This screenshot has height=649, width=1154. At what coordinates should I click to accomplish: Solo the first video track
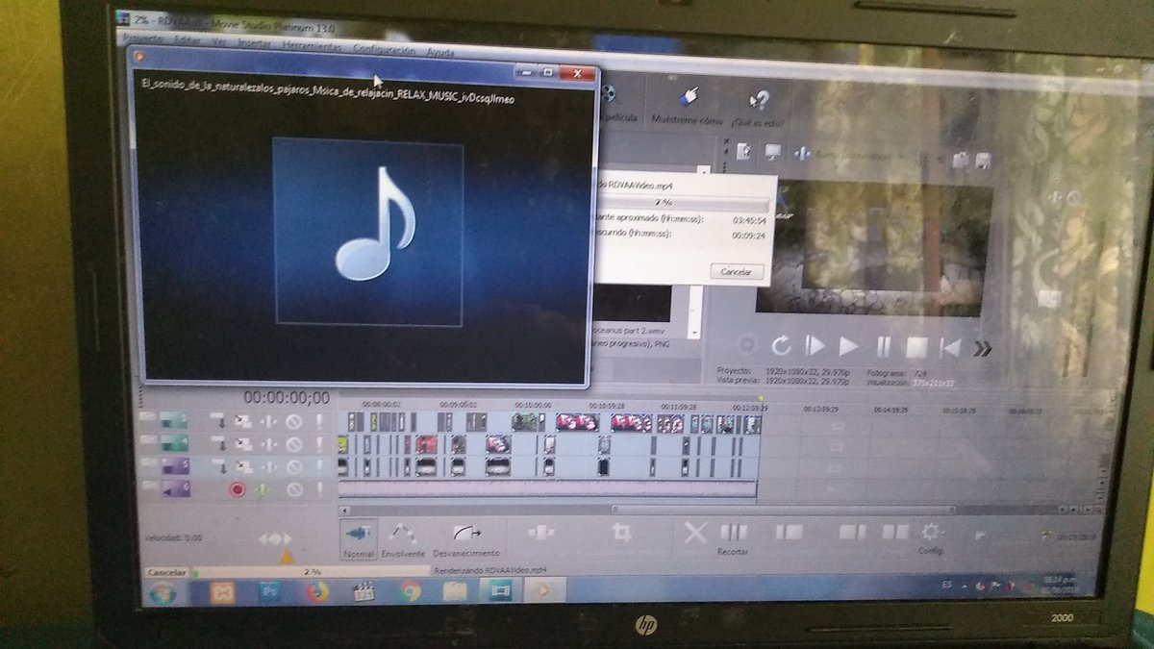pyautogui.click(x=317, y=421)
